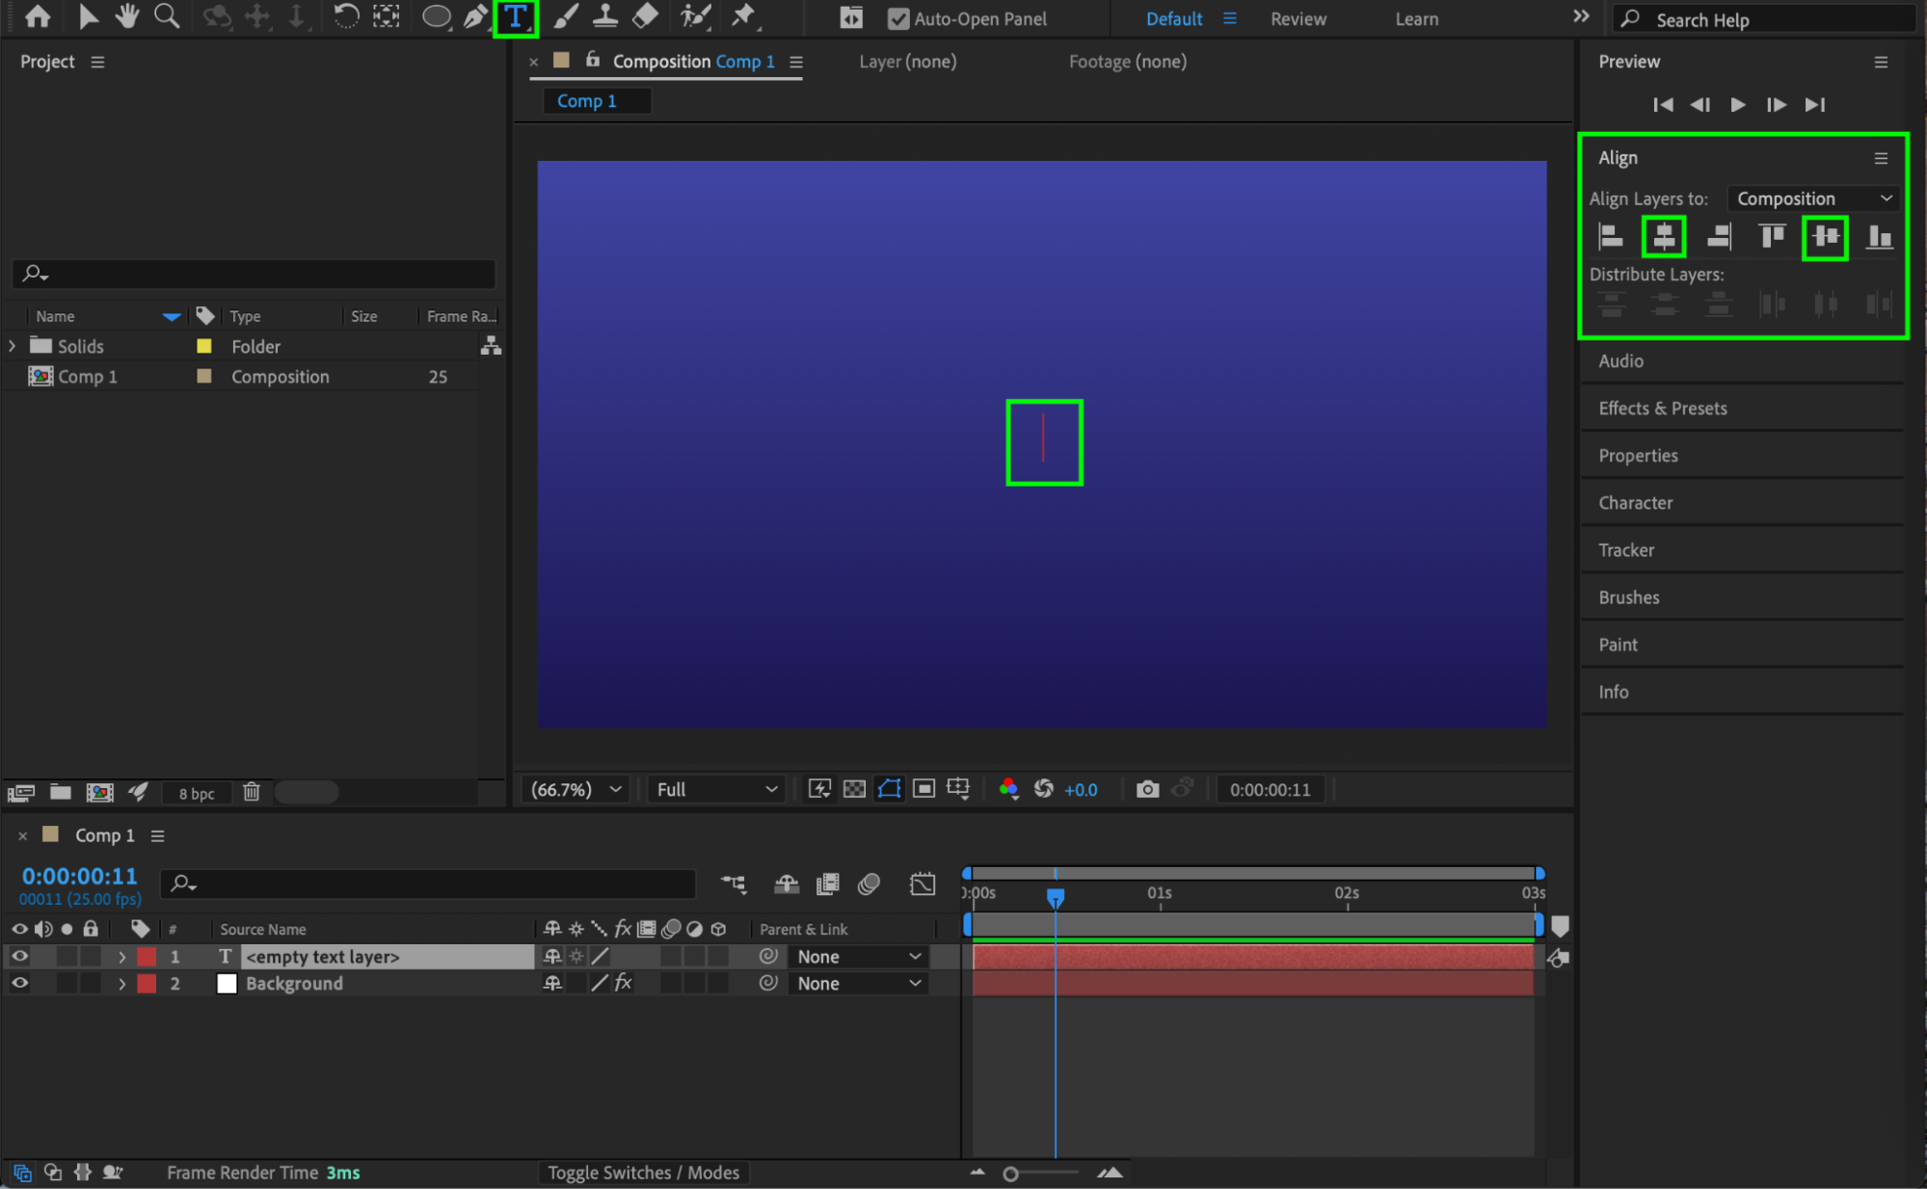Take a snapshot with camera icon
1927x1189 pixels.
(1147, 789)
